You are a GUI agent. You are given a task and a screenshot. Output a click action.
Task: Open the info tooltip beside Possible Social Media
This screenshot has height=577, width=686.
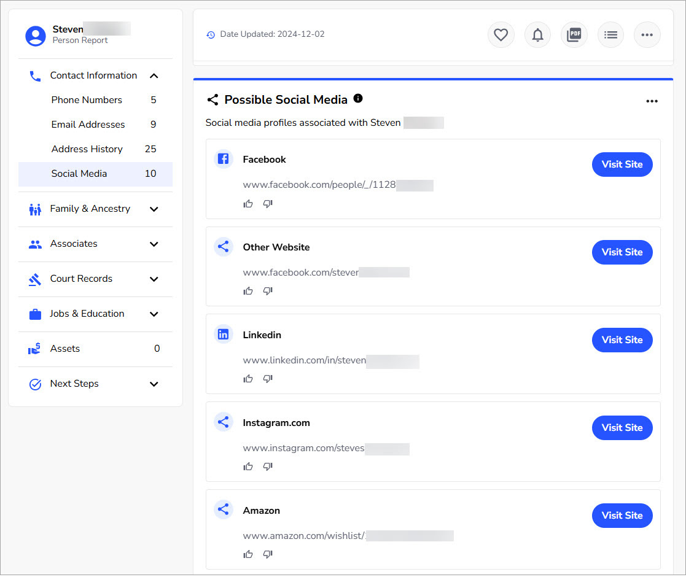pyautogui.click(x=358, y=98)
